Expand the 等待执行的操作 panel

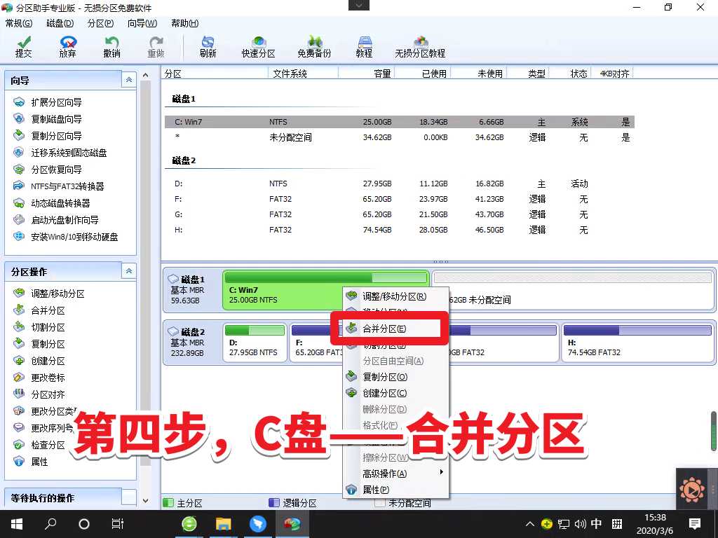[x=129, y=497]
